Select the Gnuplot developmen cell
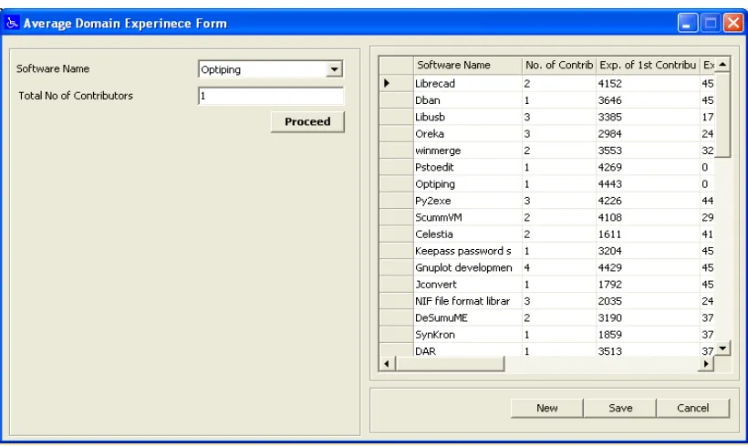Image resolution: width=748 pixels, height=447 pixels. (x=467, y=267)
